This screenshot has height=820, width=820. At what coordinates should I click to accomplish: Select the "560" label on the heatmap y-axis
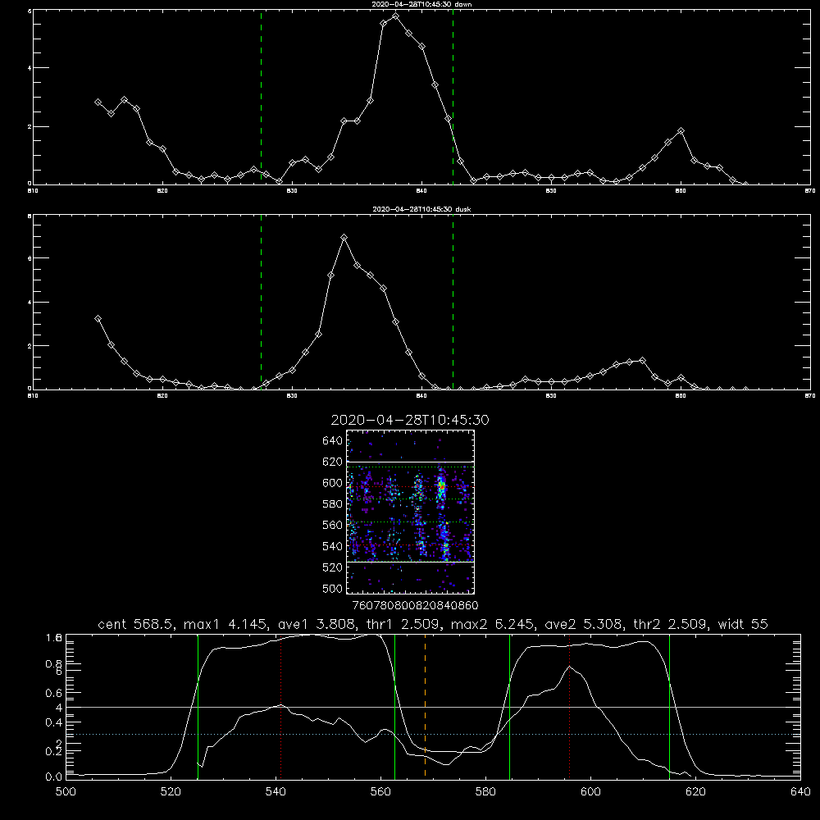(333, 525)
